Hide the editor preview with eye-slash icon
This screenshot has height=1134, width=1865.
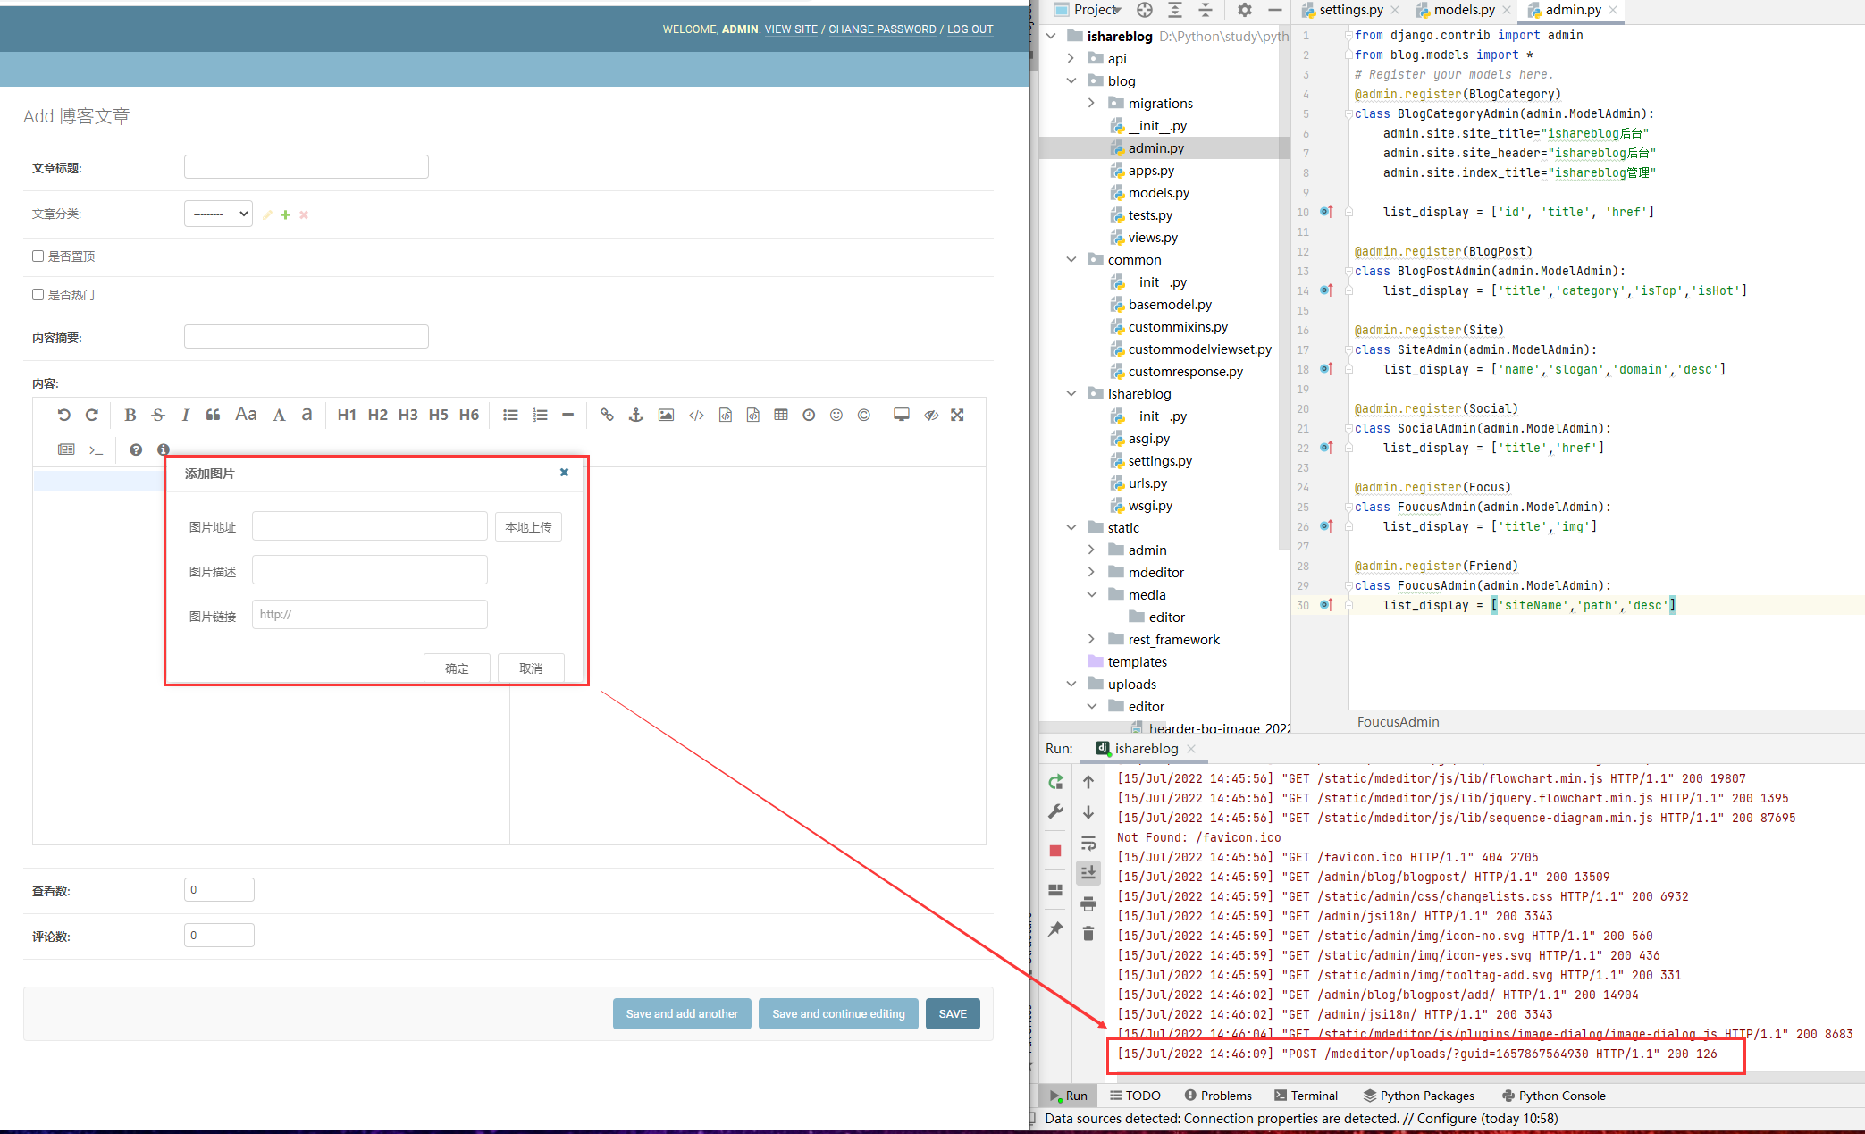pos(931,415)
